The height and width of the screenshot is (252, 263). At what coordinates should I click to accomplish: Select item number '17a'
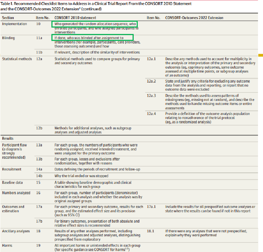coord(39,207)
